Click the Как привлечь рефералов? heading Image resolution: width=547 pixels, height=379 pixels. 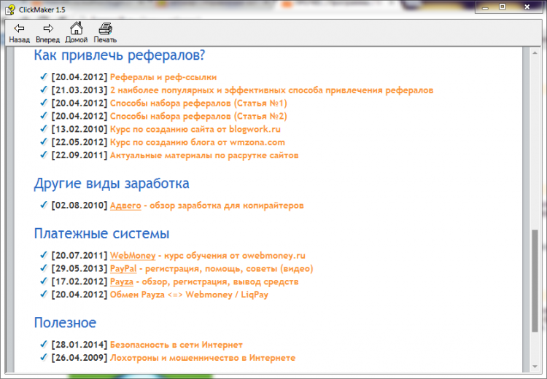click(x=120, y=55)
